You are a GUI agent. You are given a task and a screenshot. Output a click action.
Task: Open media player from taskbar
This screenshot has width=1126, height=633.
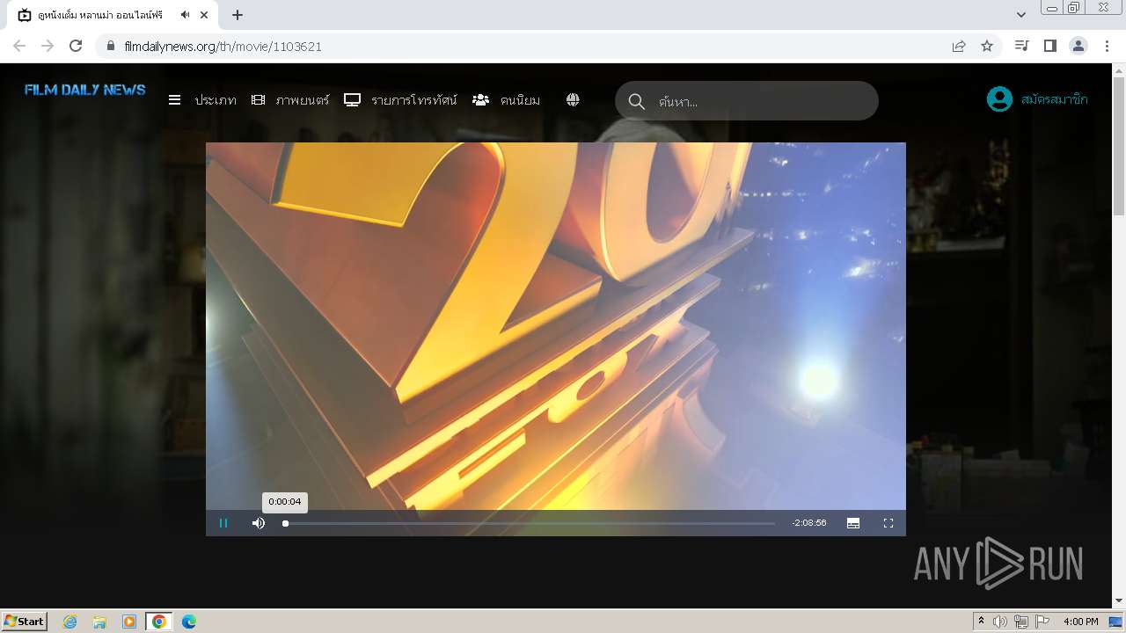pos(129,622)
